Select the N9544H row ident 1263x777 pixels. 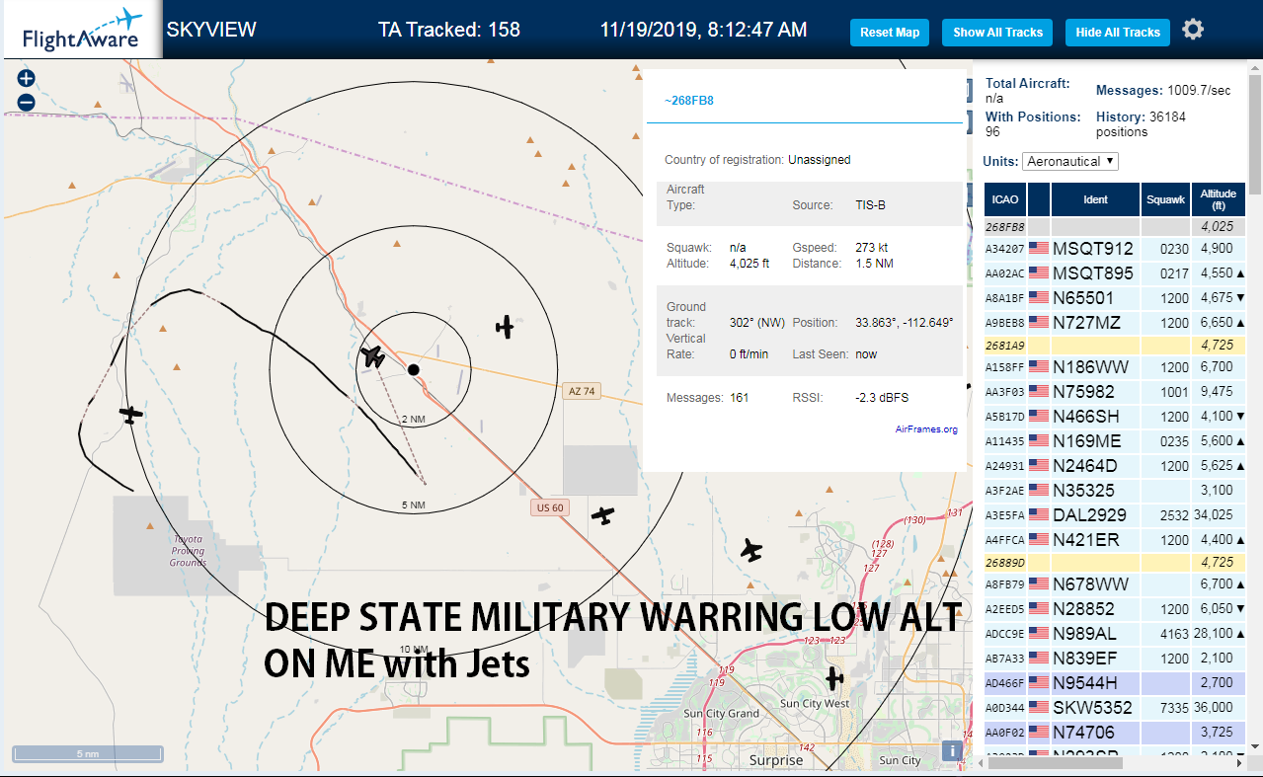click(x=1085, y=682)
